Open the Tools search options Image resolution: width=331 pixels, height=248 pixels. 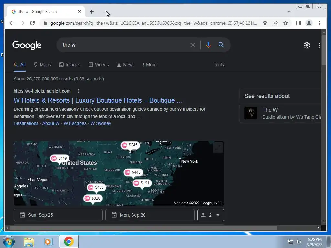coord(219,65)
